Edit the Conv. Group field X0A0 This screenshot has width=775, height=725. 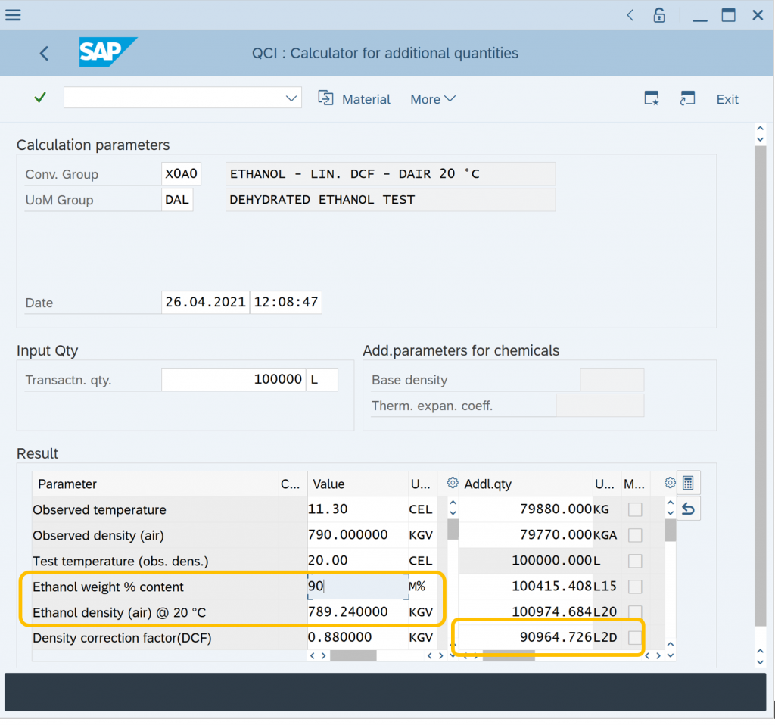coord(181,173)
